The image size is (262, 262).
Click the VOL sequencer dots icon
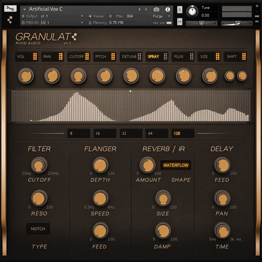click(x=35, y=57)
